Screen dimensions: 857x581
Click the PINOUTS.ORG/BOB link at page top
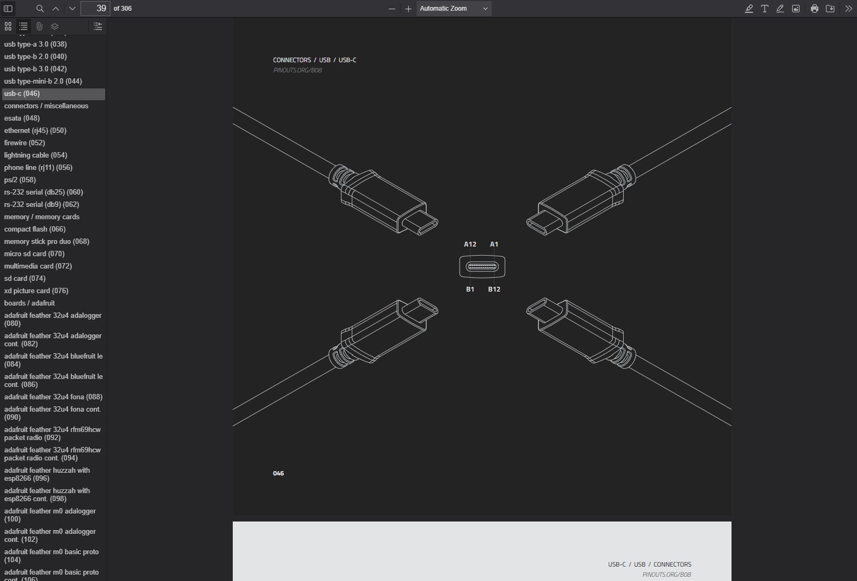coord(298,70)
